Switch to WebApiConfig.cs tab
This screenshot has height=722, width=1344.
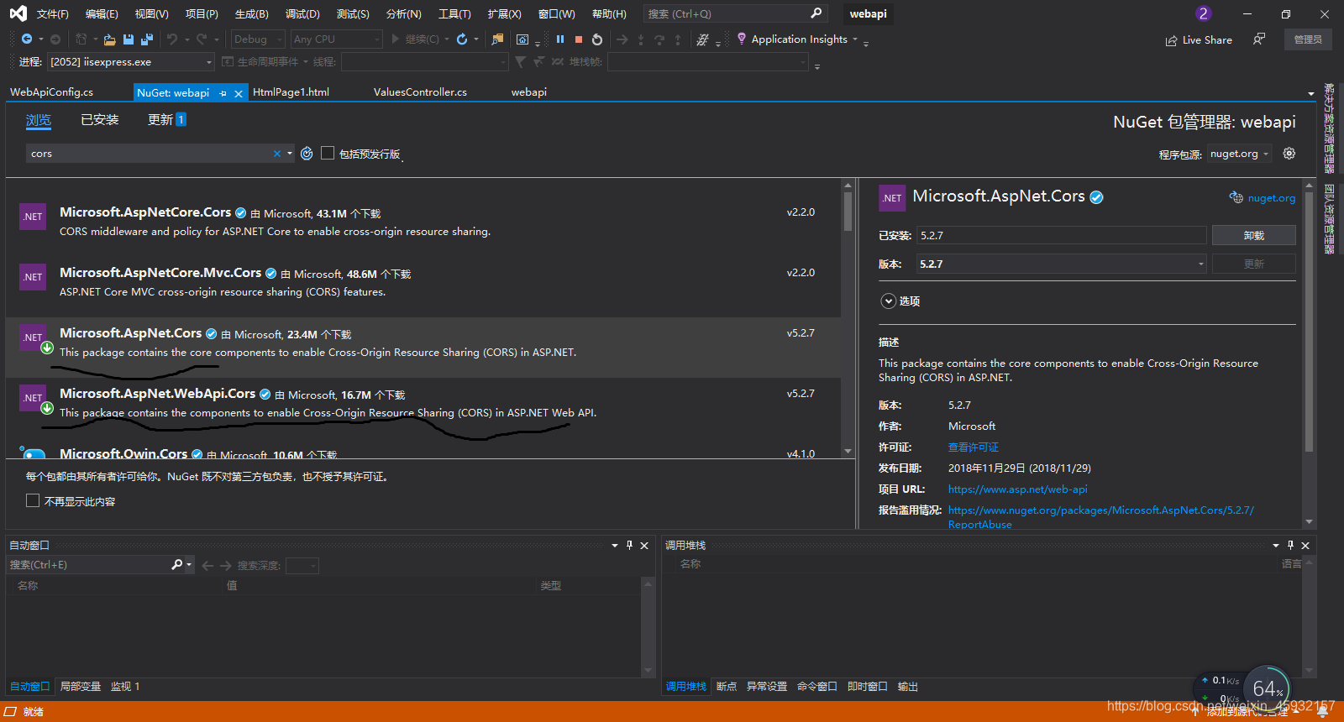pyautogui.click(x=52, y=92)
